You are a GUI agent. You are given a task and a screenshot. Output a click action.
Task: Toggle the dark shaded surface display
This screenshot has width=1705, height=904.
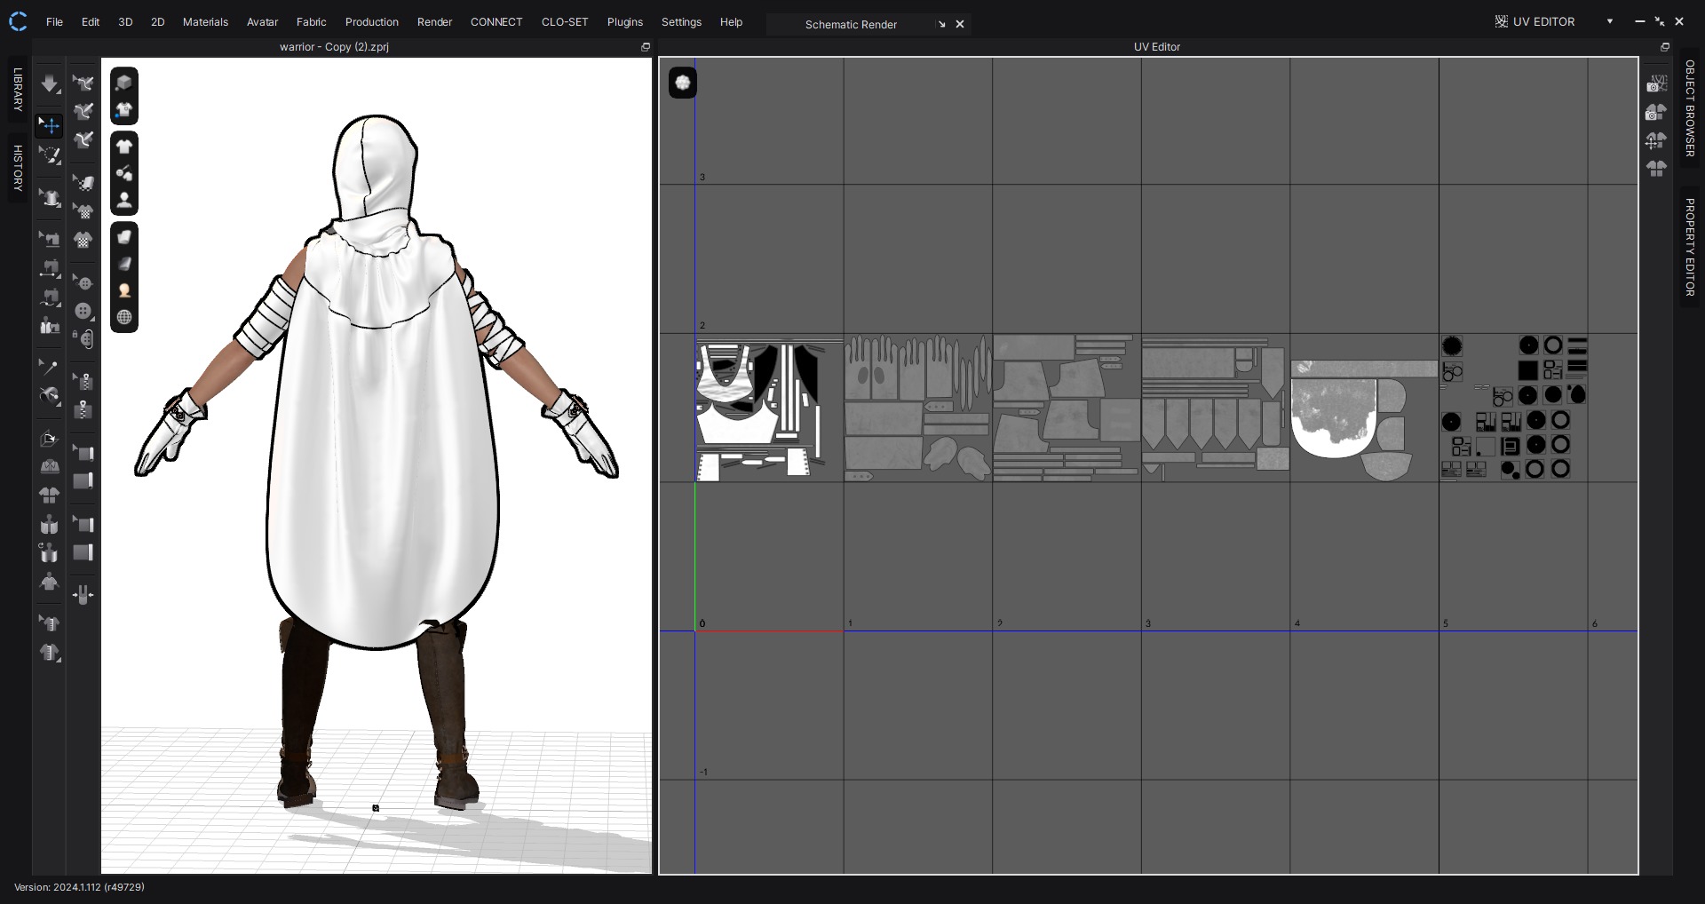point(124,264)
